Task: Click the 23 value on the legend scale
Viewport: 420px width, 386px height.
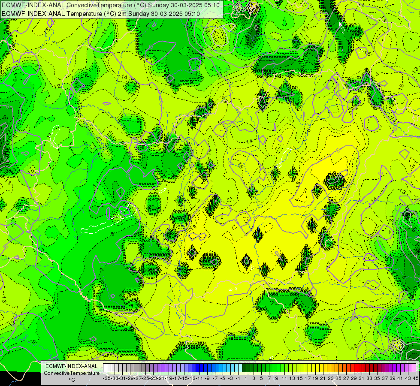Action: (x=331, y=378)
